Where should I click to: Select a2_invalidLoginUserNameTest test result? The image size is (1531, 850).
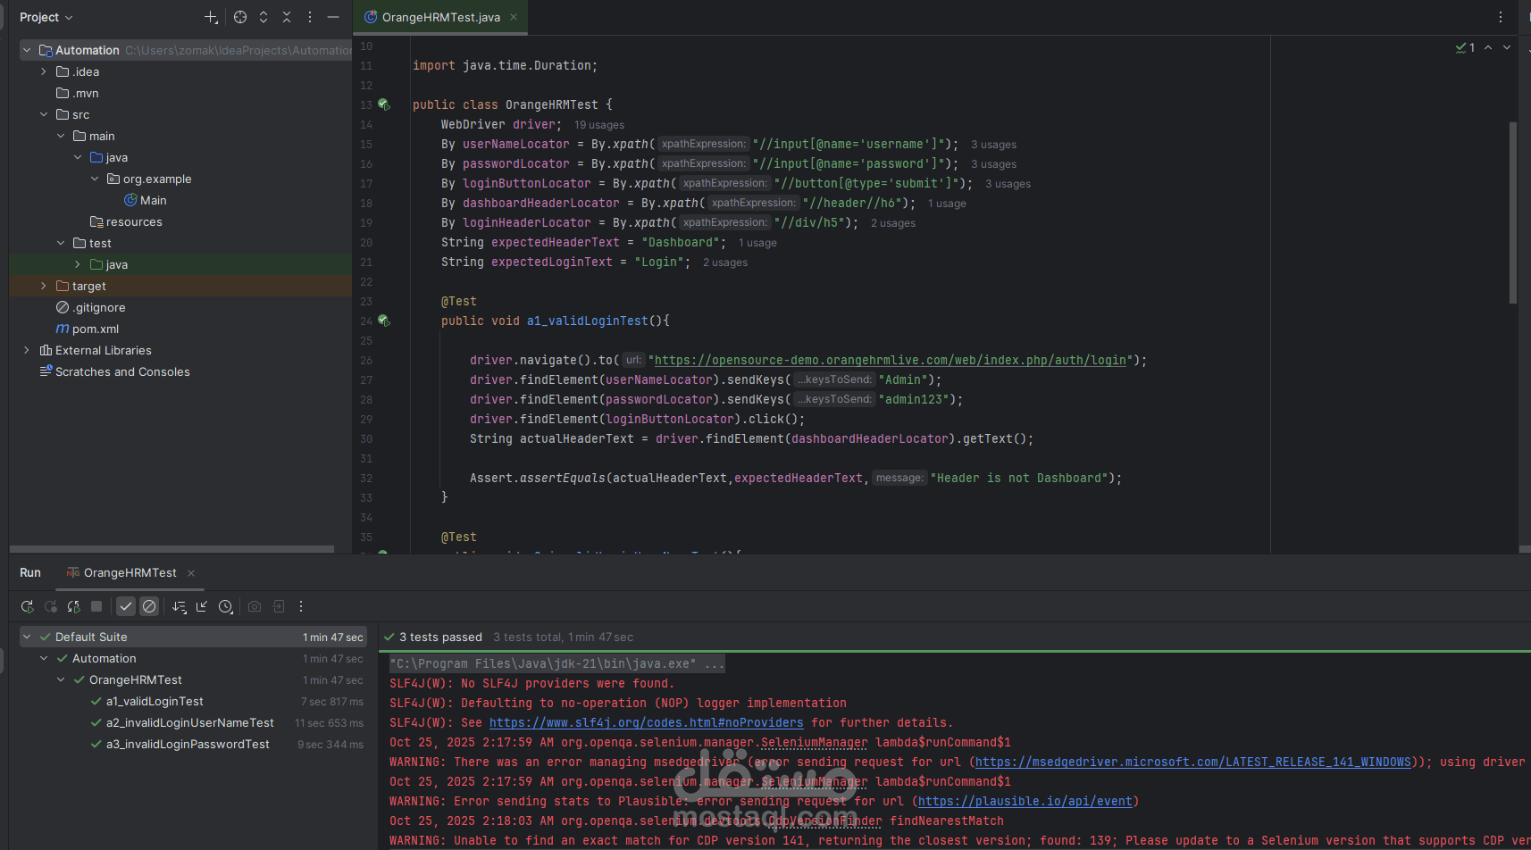click(190, 723)
